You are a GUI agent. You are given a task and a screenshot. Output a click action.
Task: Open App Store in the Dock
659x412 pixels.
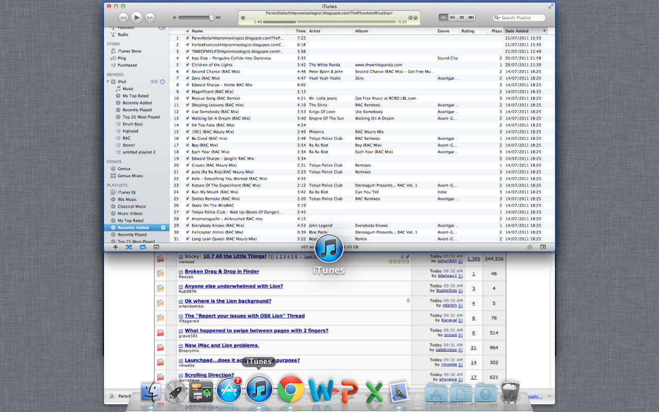[229, 391]
